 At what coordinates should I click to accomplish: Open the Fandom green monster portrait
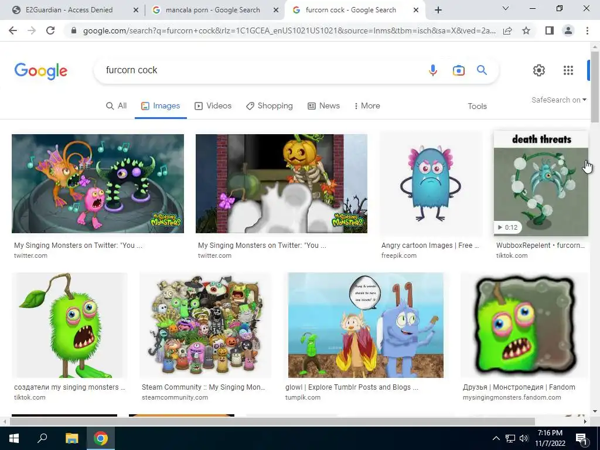[524, 325]
